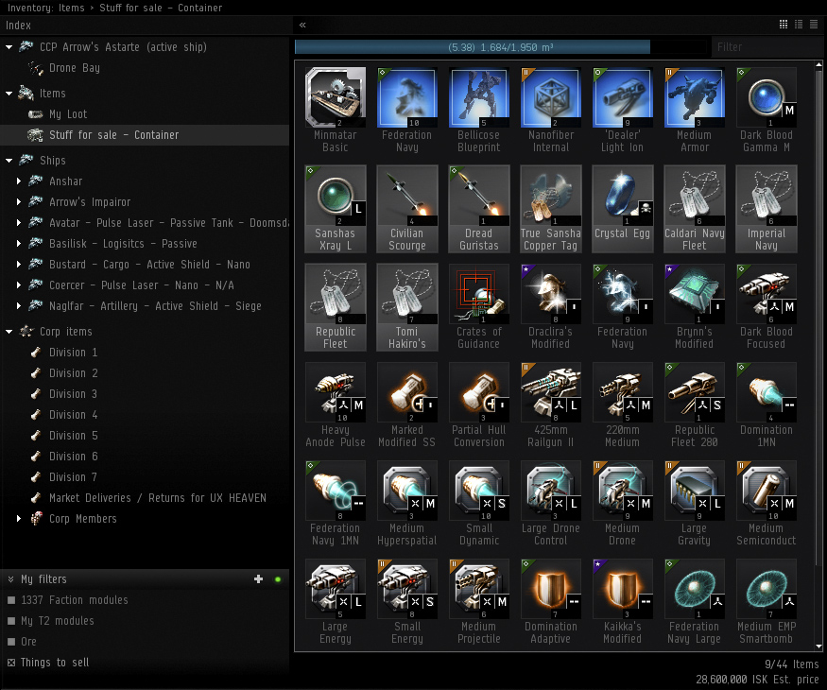Screen dimensions: 827x690
Task: Select the Minmatar Basic item icon
Action: [336, 97]
